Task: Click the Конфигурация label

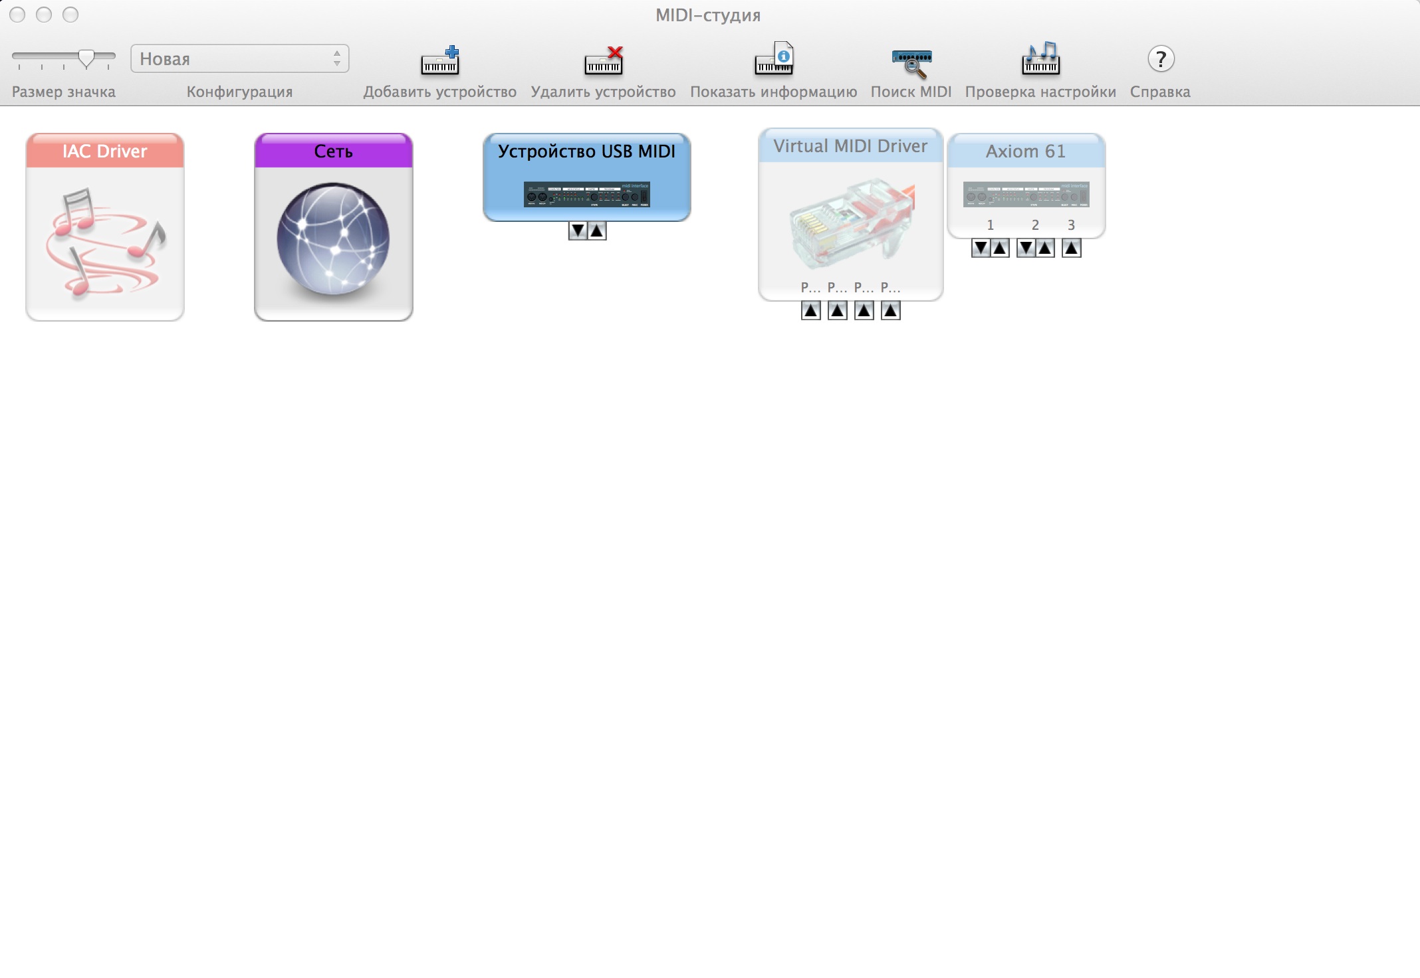Action: pos(240,92)
